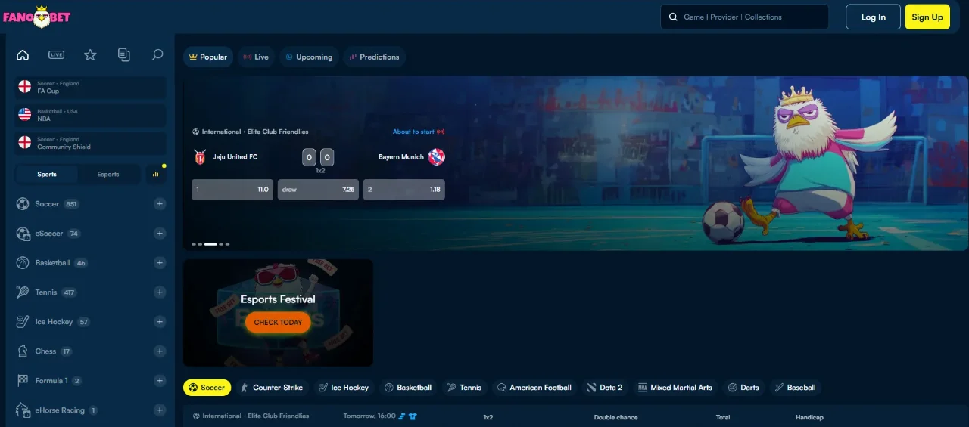Open the home icon in sidebar
969x427 pixels.
23,54
